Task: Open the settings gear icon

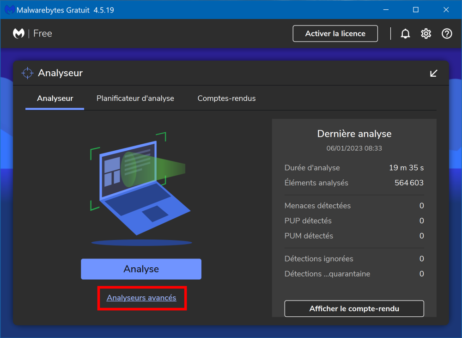Action: 426,34
